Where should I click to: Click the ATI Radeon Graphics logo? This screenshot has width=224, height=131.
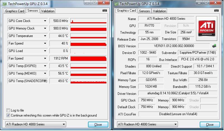point(207,28)
